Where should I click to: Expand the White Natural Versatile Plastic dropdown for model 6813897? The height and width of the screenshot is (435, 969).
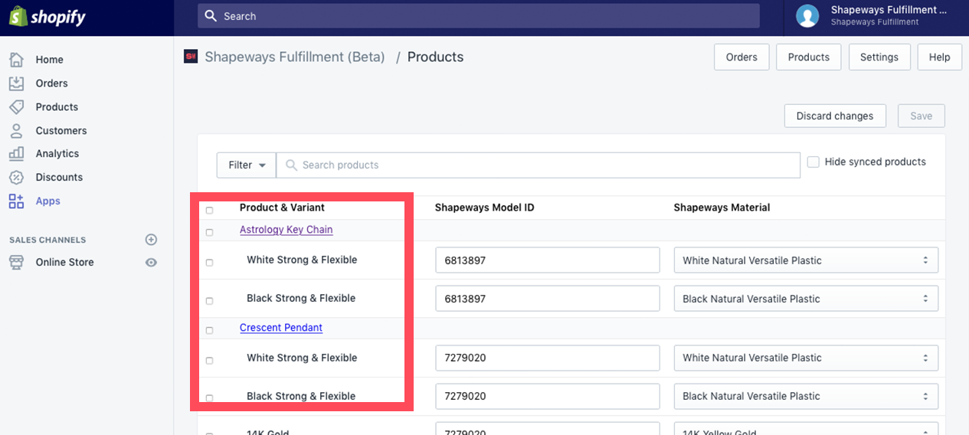[x=806, y=260]
